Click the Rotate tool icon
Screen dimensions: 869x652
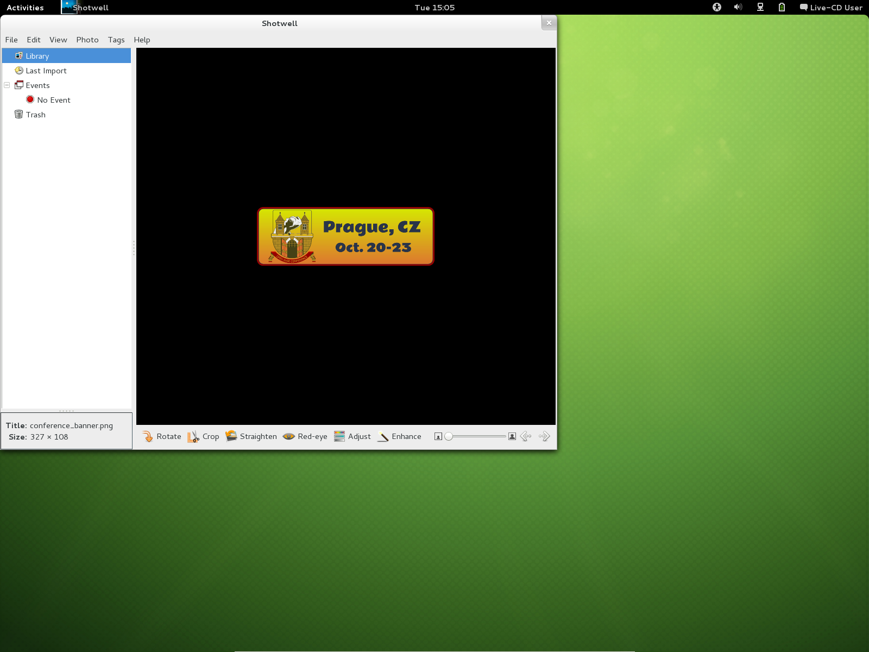click(x=148, y=437)
